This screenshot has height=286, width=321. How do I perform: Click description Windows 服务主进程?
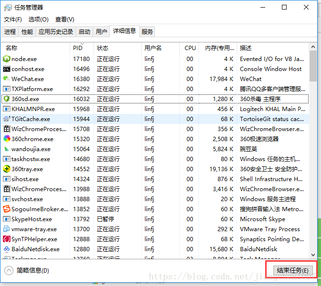click(268, 199)
